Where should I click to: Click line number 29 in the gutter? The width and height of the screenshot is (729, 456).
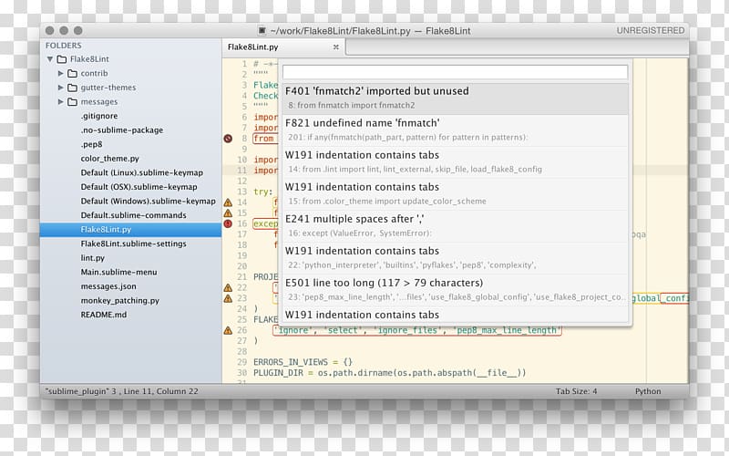tap(241, 362)
